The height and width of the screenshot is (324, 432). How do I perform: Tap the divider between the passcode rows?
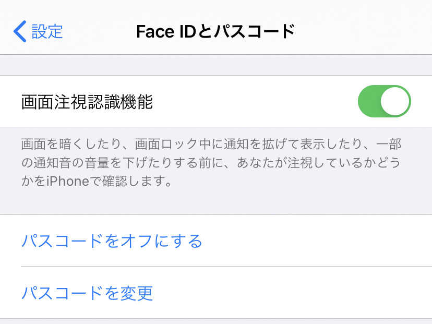pos(226,267)
